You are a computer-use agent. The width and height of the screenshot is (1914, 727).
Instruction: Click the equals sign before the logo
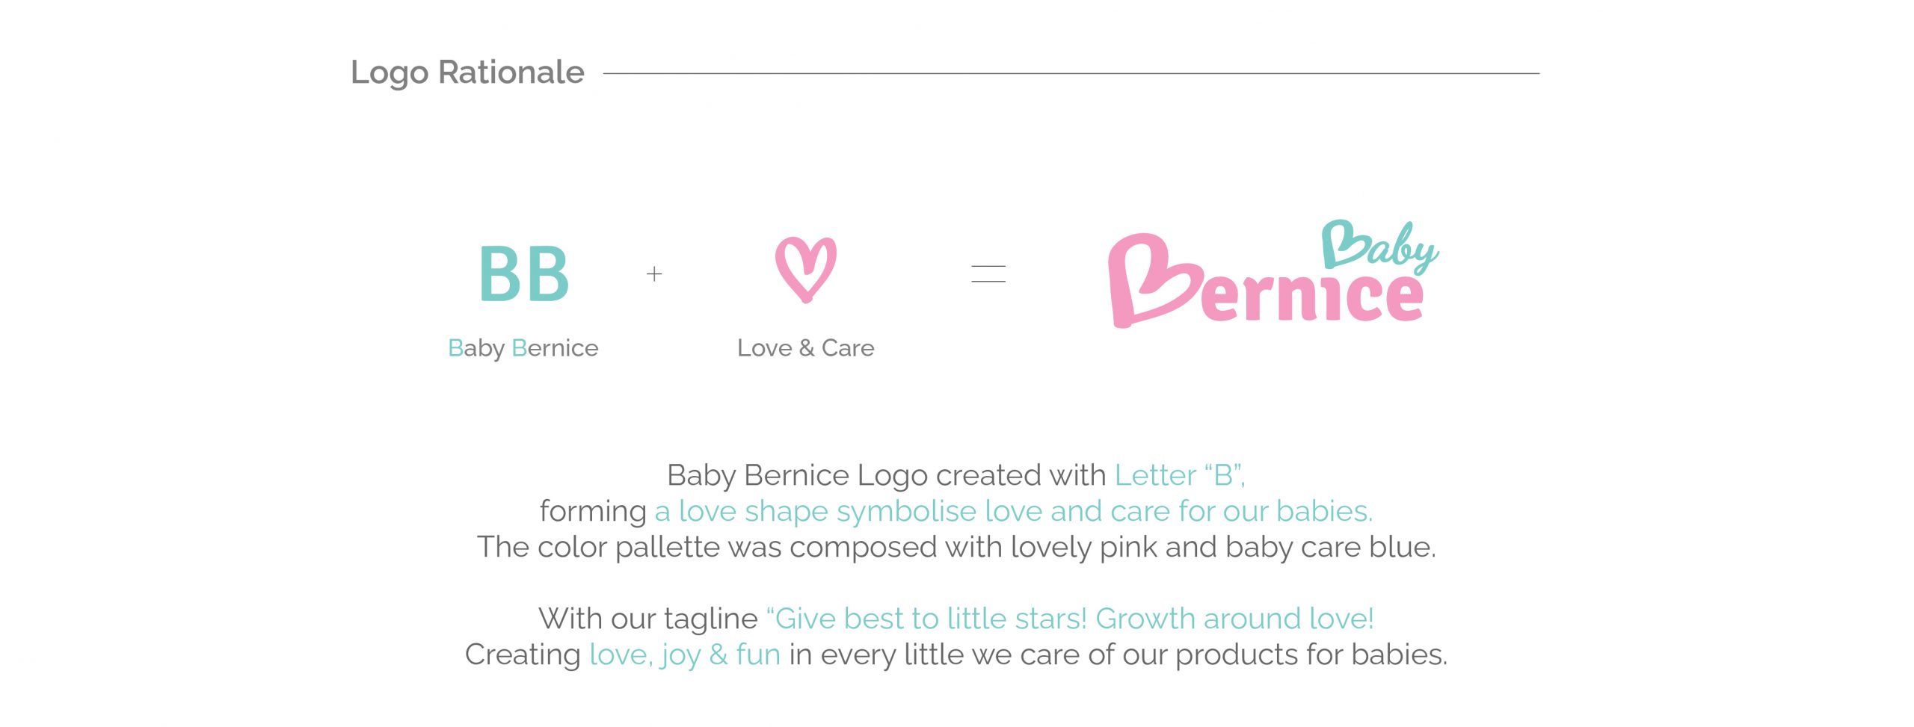(988, 274)
